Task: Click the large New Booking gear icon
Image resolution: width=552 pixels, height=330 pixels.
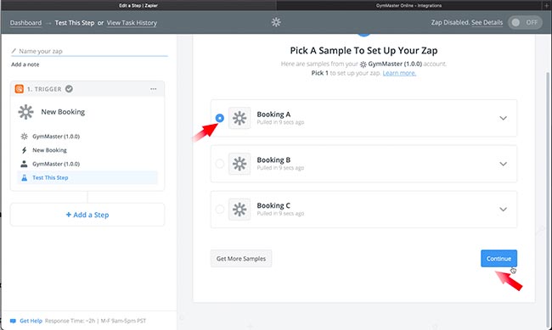Action: pos(25,112)
